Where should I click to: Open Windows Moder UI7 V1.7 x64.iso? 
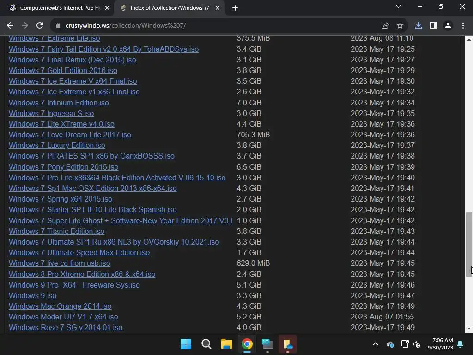click(63, 317)
